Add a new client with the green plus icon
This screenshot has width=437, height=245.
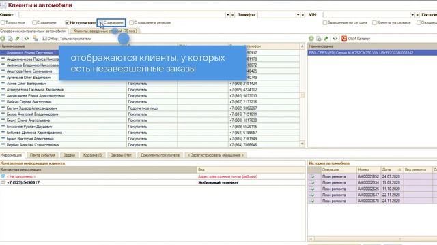point(3,39)
